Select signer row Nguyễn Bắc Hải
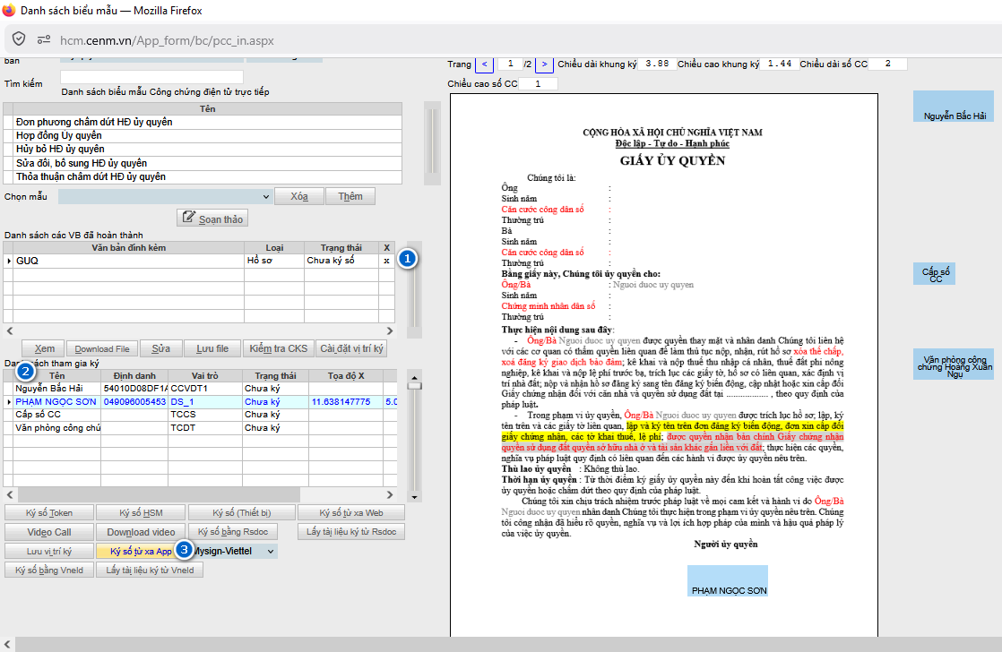This screenshot has height=652, width=1002. (200, 389)
